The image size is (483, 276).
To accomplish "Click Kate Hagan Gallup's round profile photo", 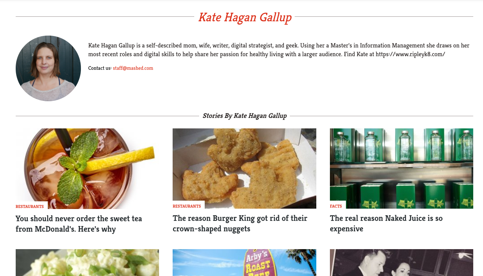I will coord(48,68).
